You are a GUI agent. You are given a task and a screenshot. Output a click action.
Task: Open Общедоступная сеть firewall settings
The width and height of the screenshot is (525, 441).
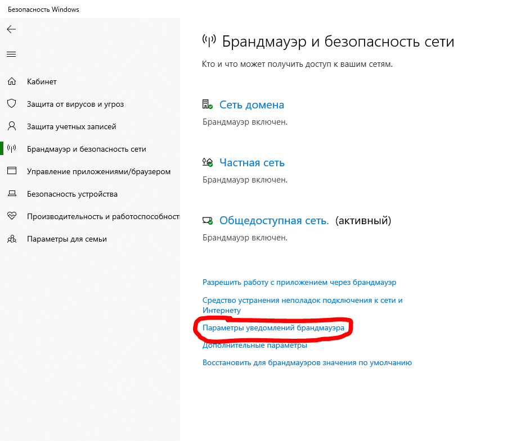(274, 220)
